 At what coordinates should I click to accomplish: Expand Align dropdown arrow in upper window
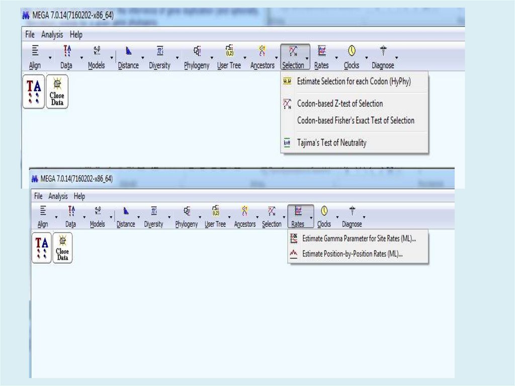tap(50, 58)
